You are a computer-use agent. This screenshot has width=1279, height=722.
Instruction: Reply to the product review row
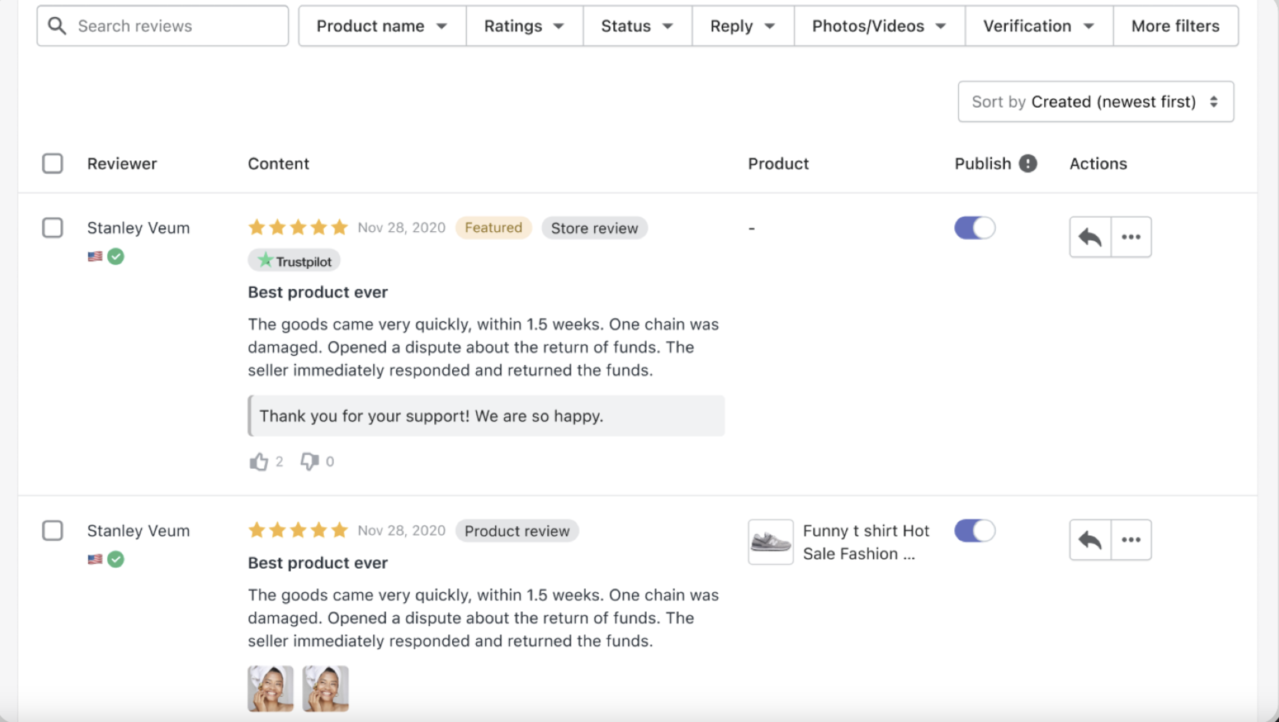tap(1090, 540)
